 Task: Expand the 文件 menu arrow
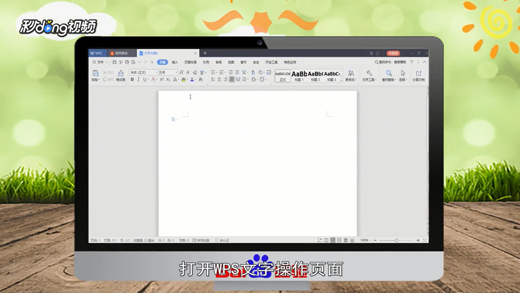click(107, 62)
